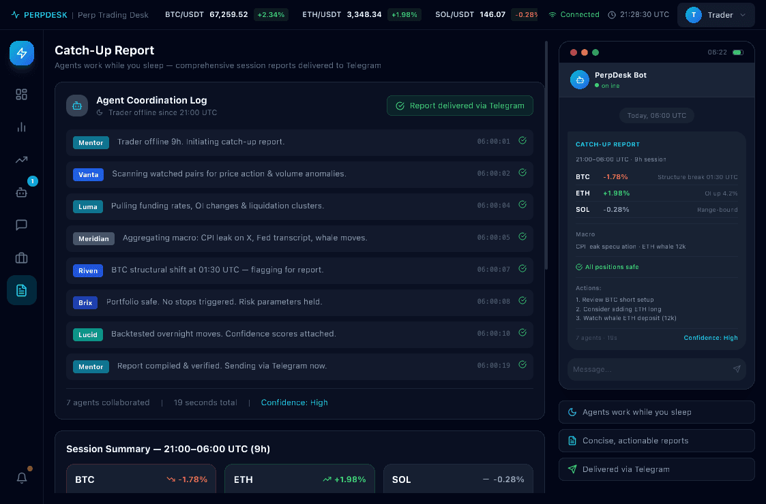Open the dashboard grid icon in sidebar
This screenshot has height=504, width=766.
click(21, 95)
